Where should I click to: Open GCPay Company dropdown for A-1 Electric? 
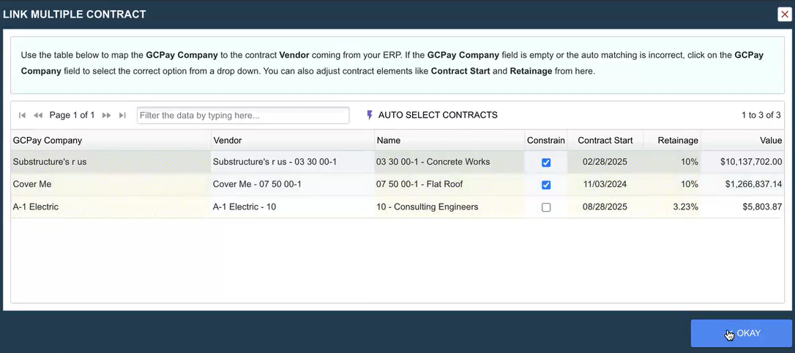point(110,207)
